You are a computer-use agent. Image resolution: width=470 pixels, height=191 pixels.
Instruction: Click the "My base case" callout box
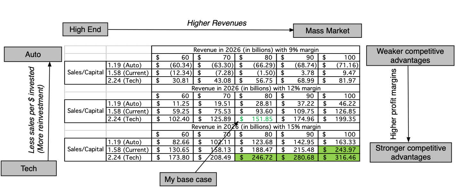point(188,179)
